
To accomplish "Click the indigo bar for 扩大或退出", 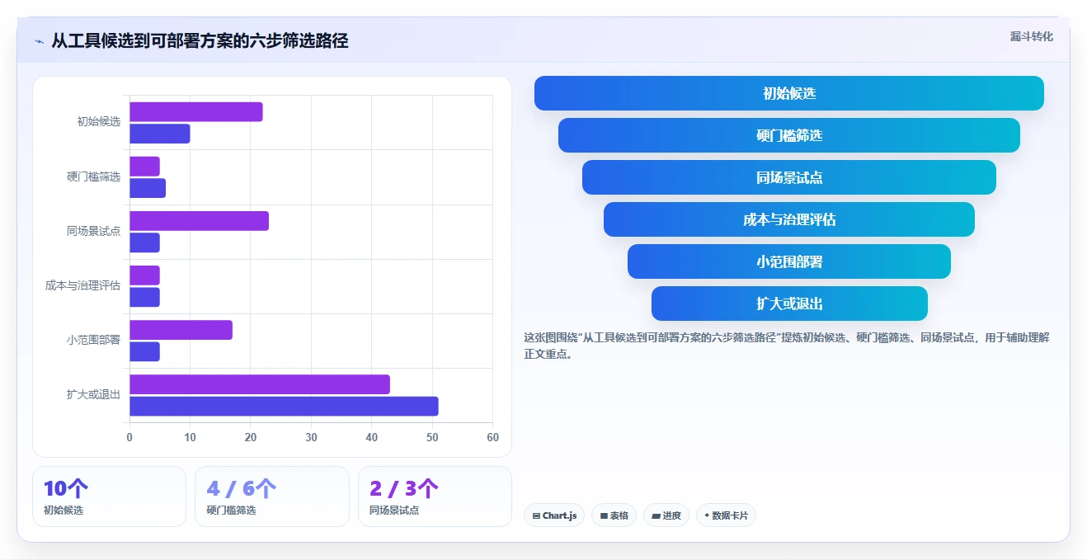I will click(x=284, y=406).
